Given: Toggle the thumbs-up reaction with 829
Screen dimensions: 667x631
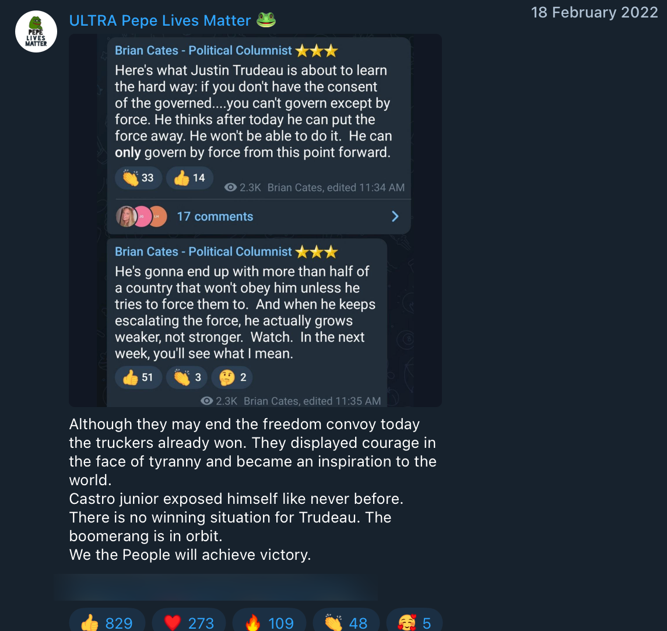Looking at the screenshot, I should (107, 623).
